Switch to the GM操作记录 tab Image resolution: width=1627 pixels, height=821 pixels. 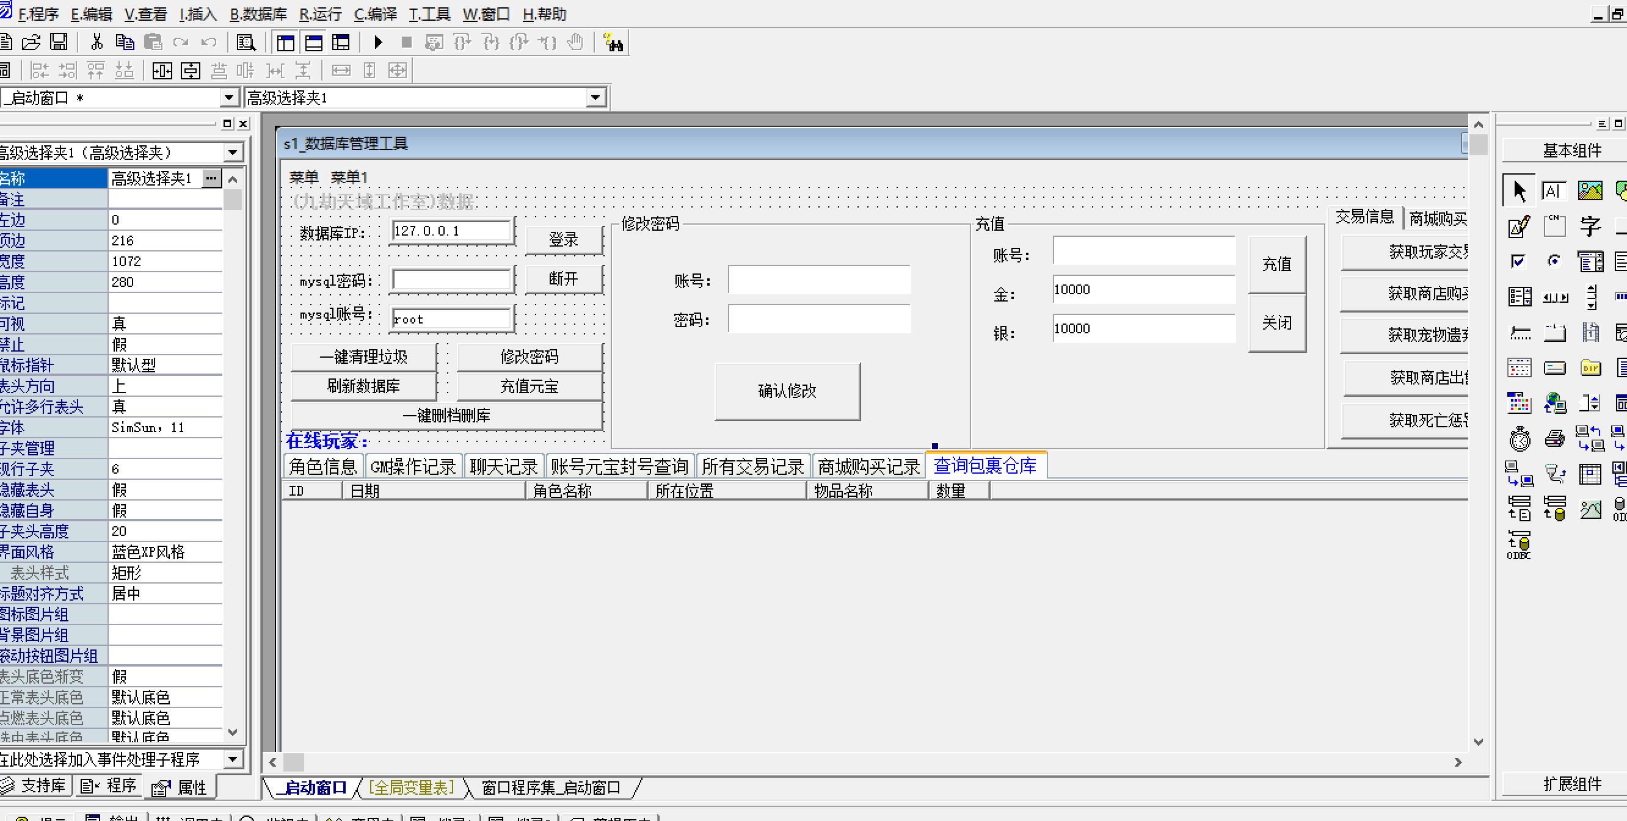(x=413, y=467)
